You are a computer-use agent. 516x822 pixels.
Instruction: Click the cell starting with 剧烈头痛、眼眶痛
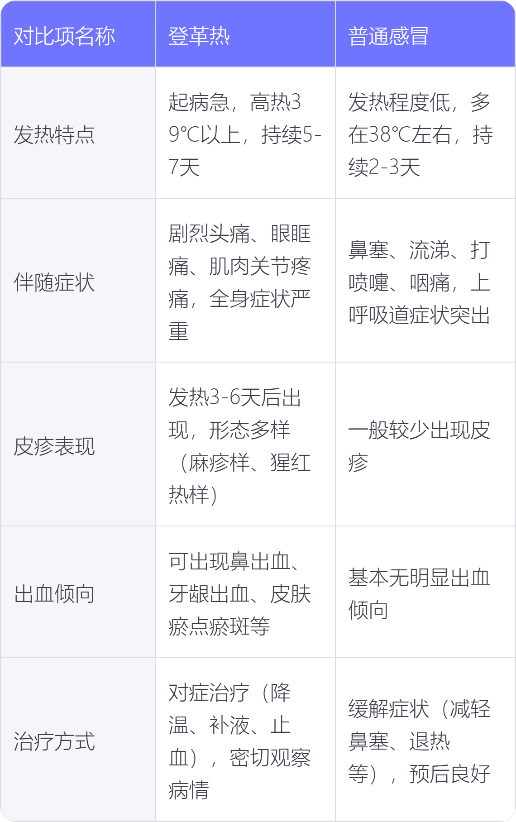pyautogui.click(x=245, y=280)
